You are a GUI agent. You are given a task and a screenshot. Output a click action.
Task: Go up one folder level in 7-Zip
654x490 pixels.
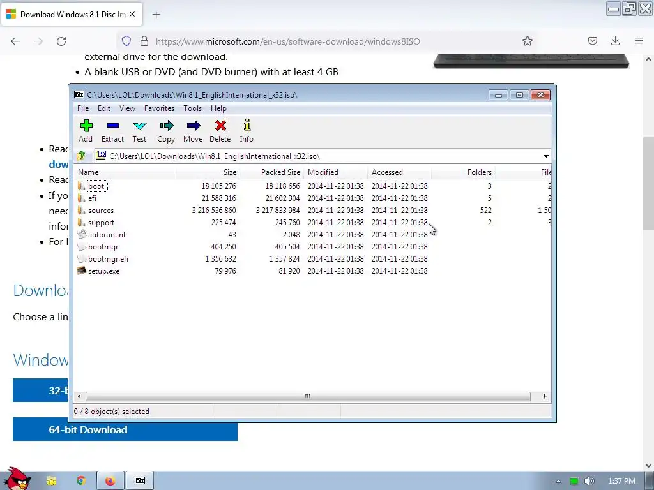[x=81, y=156]
